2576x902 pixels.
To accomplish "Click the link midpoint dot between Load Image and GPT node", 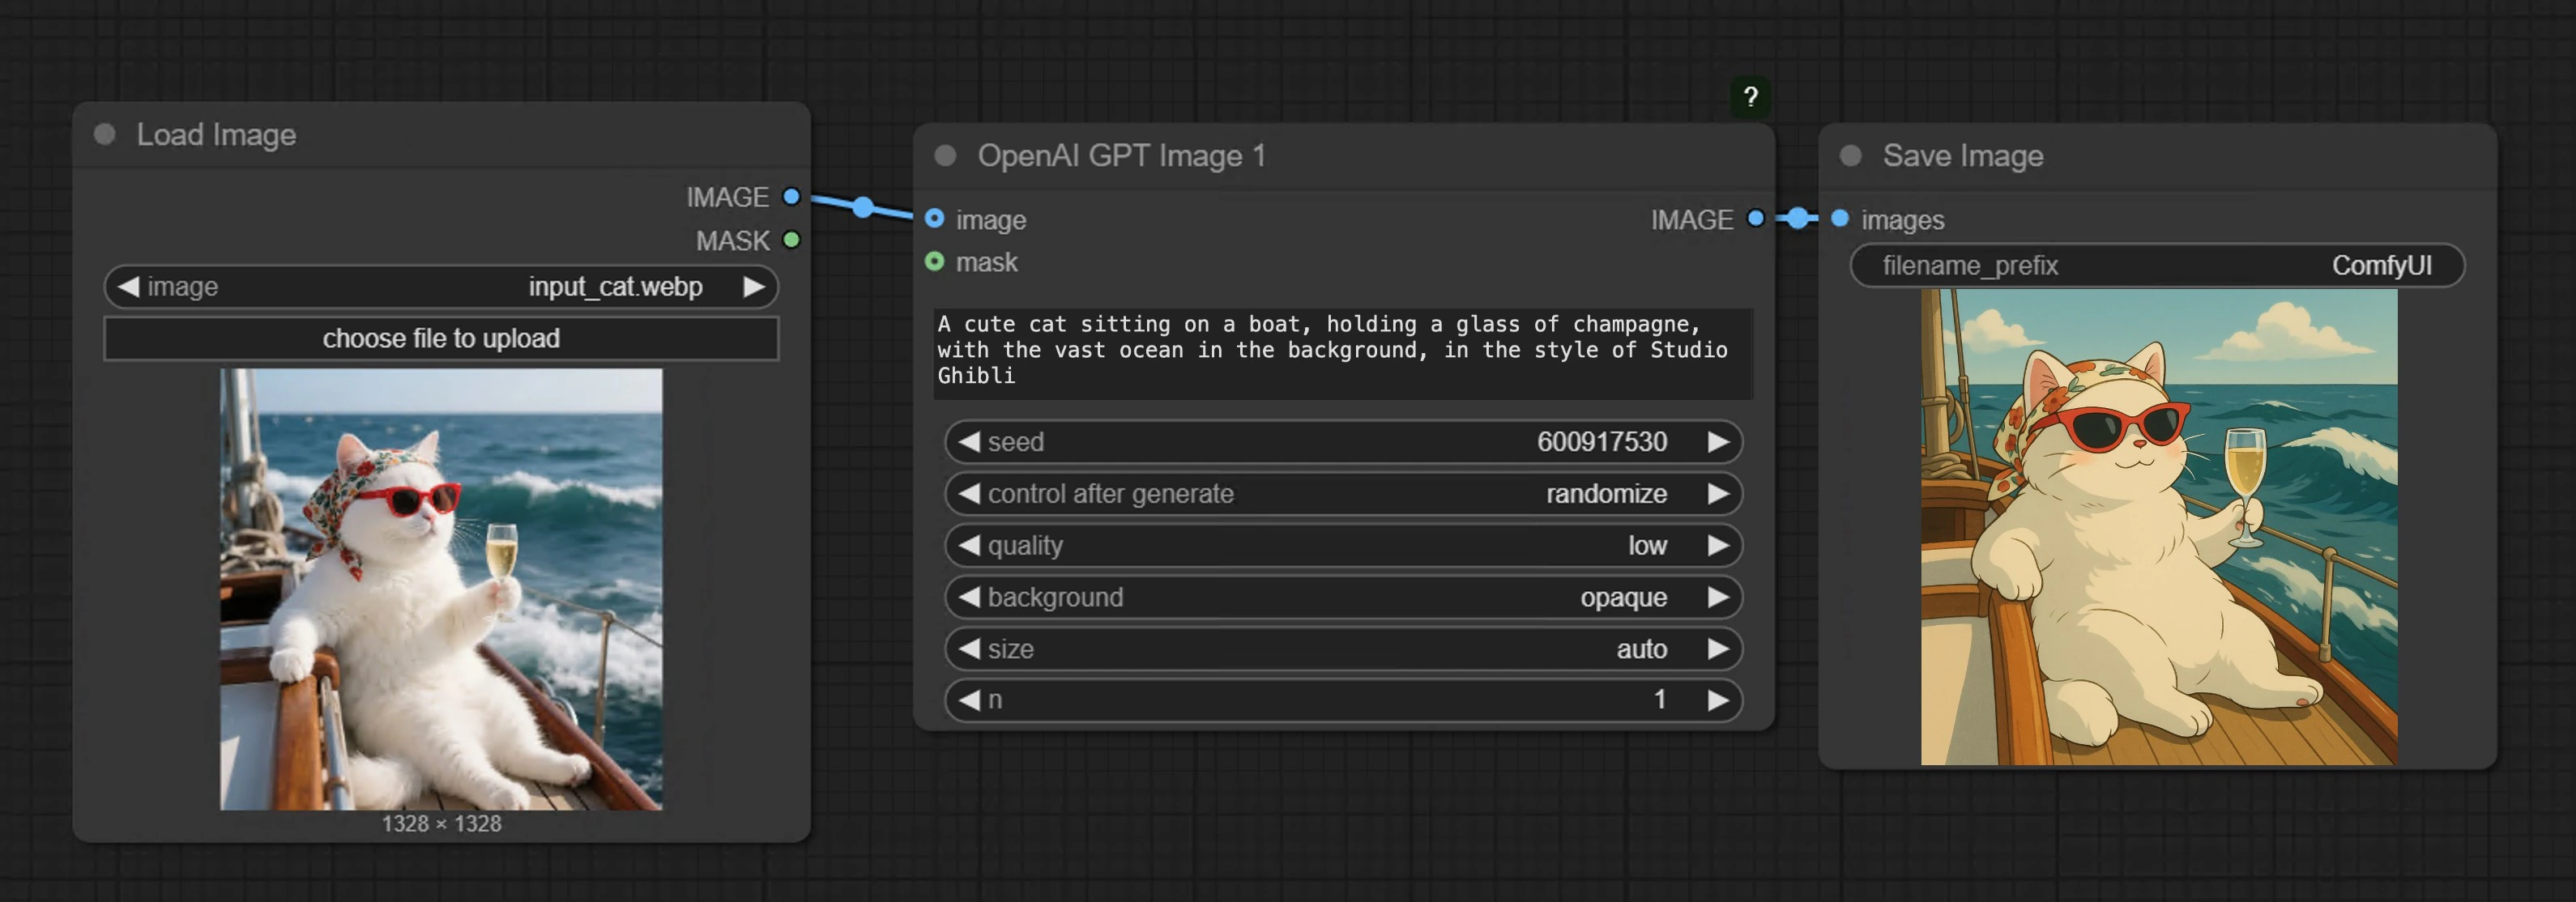I will click(x=862, y=208).
